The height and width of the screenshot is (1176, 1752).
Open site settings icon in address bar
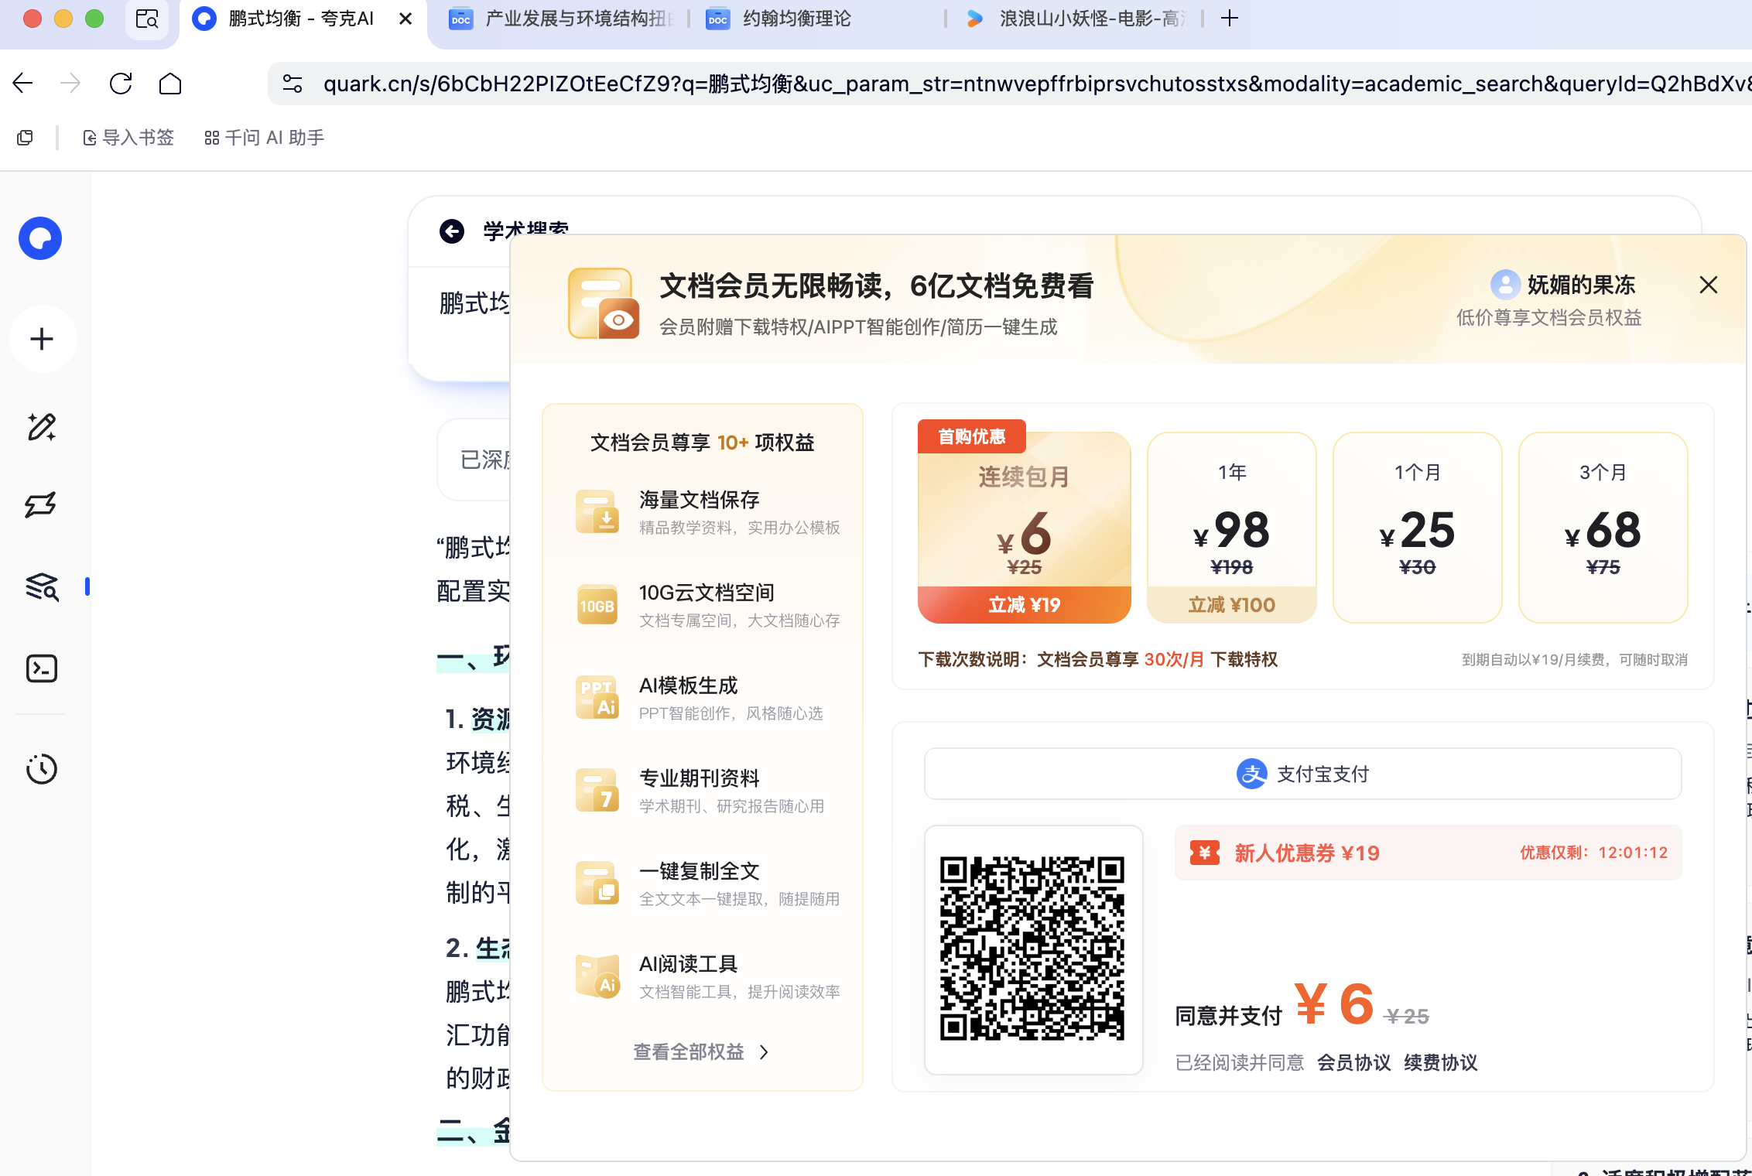click(x=293, y=84)
